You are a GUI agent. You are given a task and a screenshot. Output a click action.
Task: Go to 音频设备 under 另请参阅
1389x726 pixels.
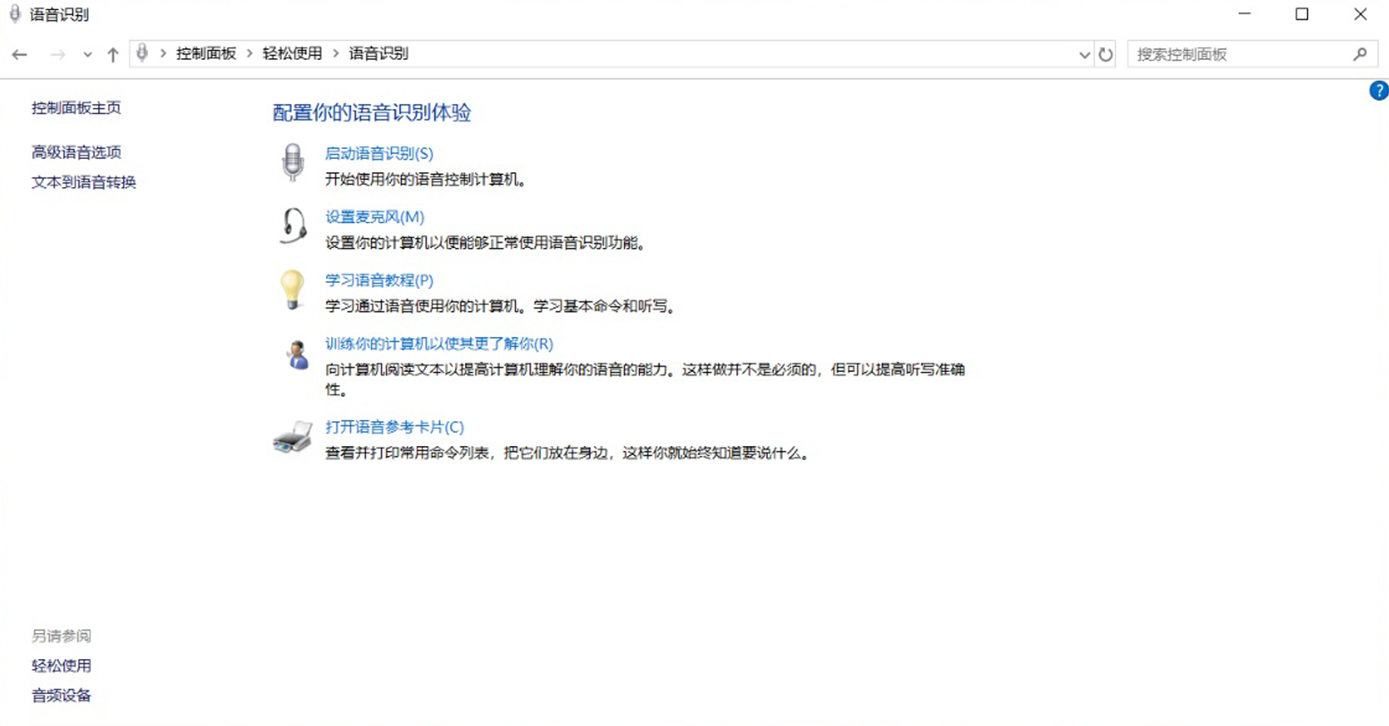(x=62, y=696)
